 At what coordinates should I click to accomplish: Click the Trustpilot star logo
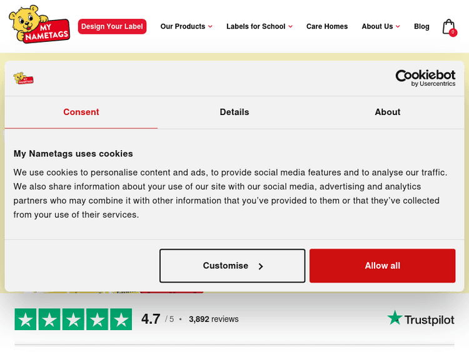tap(420, 319)
